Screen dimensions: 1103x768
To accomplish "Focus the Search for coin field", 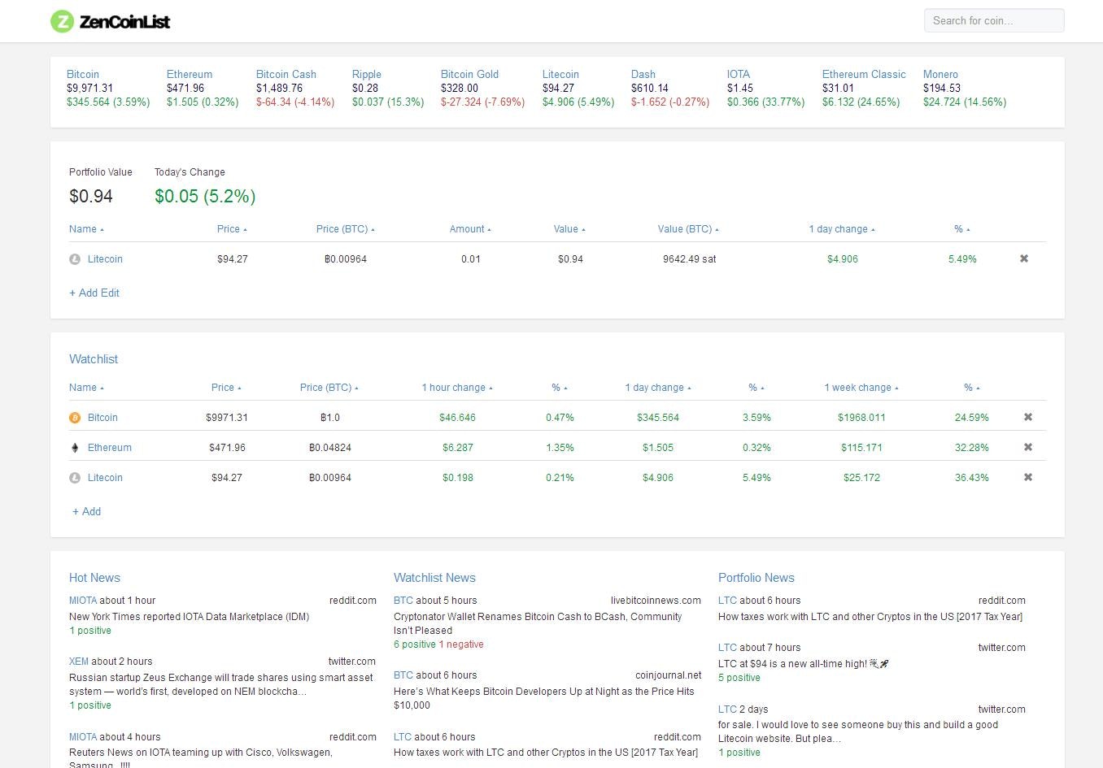I will [x=994, y=20].
